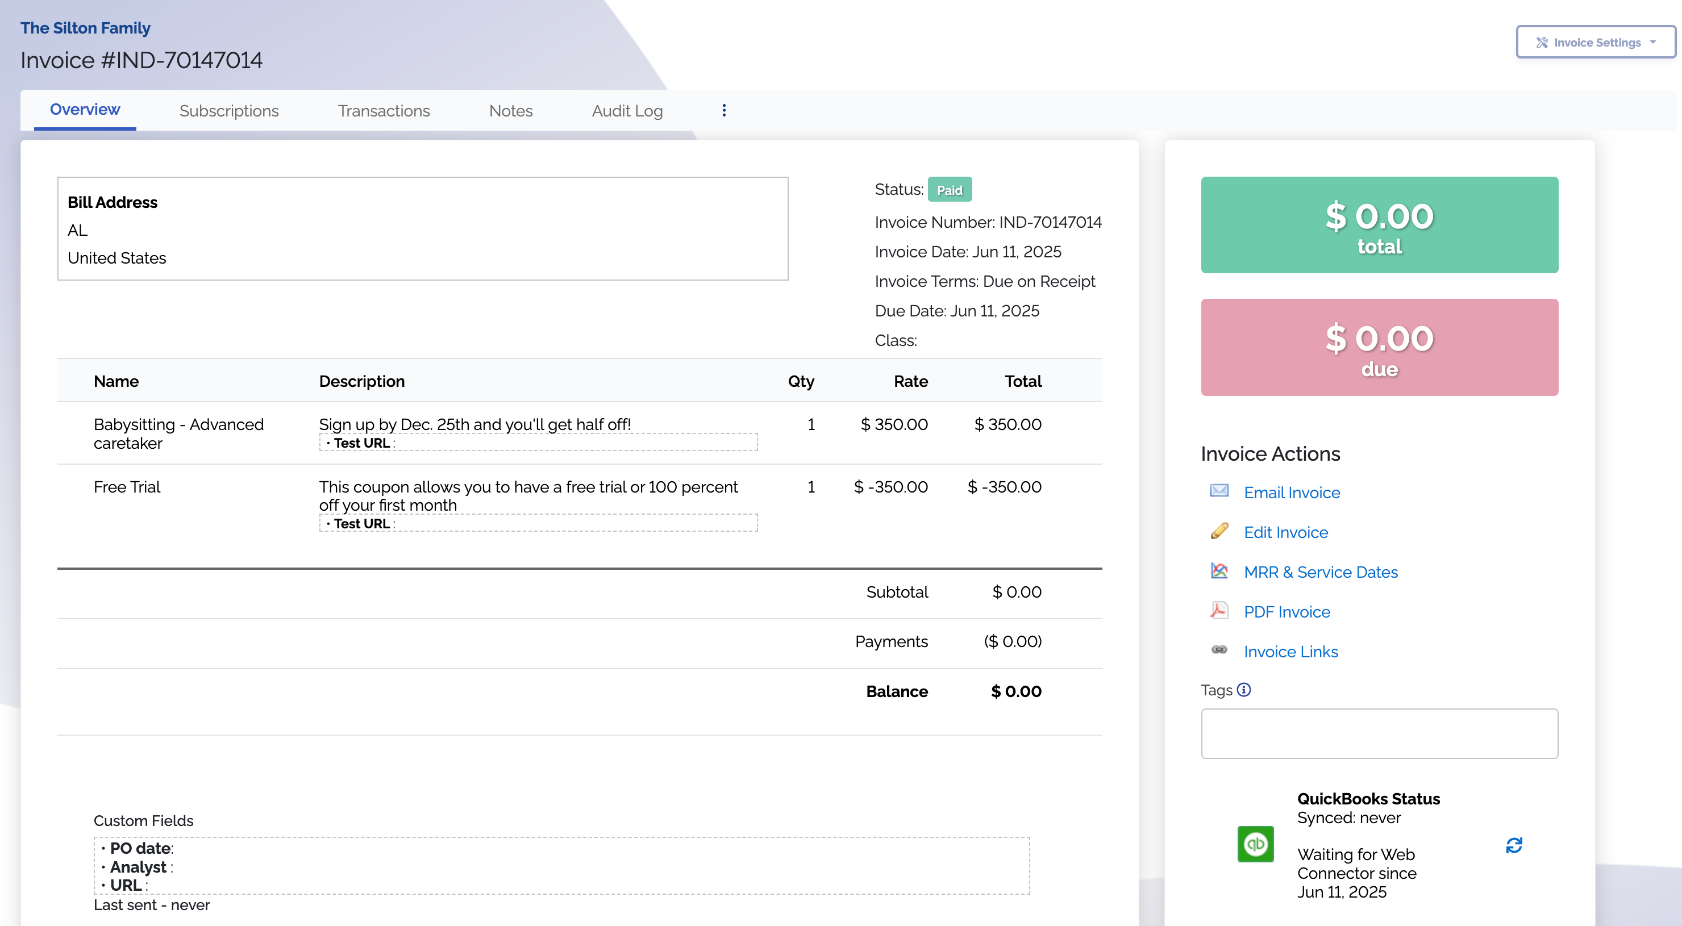The width and height of the screenshot is (1682, 926).
Task: Click the chart icon beside MRR & Service Dates
Action: [1219, 571]
